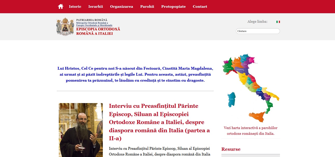The height and width of the screenshot is (157, 335).
Task: Click the Calabria region on the map
Action: (x=269, y=105)
